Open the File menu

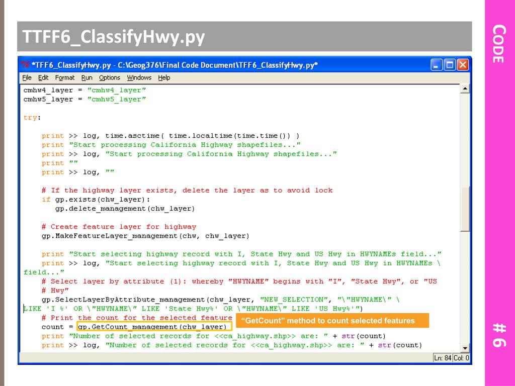pyautogui.click(x=27, y=77)
